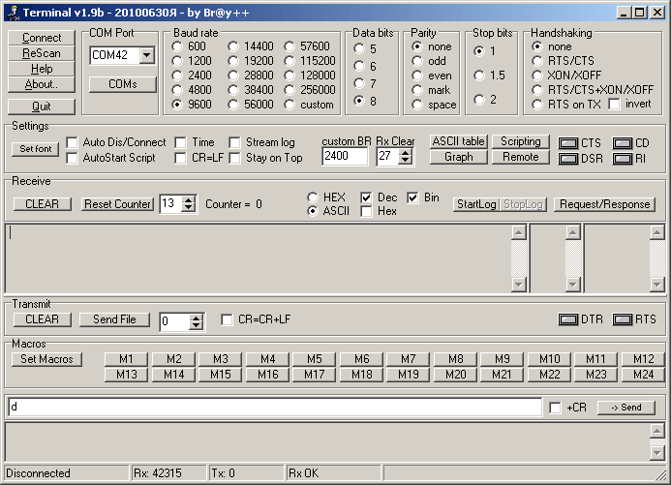Run macro M18
This screenshot has width=671, height=485.
click(x=361, y=375)
